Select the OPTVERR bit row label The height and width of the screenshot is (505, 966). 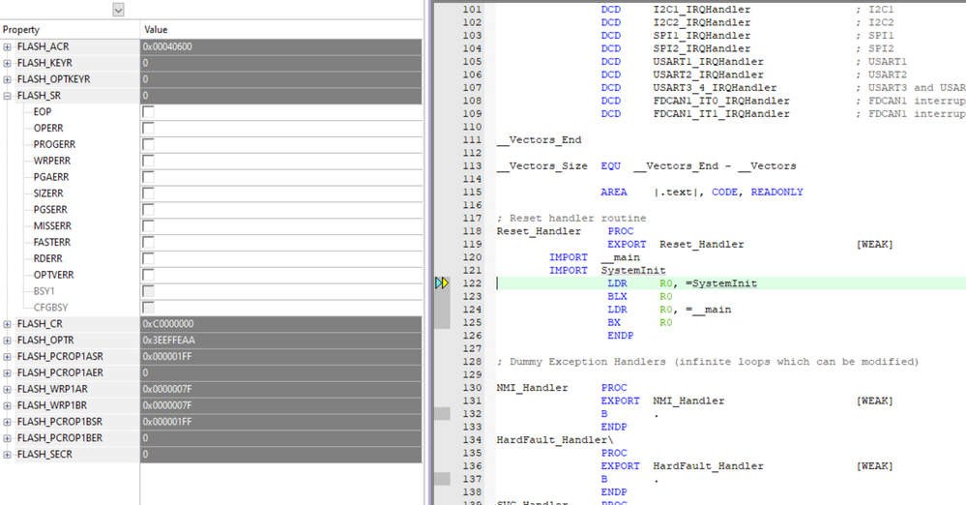(x=53, y=275)
